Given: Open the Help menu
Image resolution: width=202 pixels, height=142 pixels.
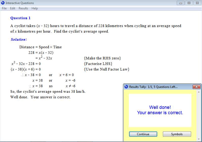Looking at the screenshot, I should point(35,8).
